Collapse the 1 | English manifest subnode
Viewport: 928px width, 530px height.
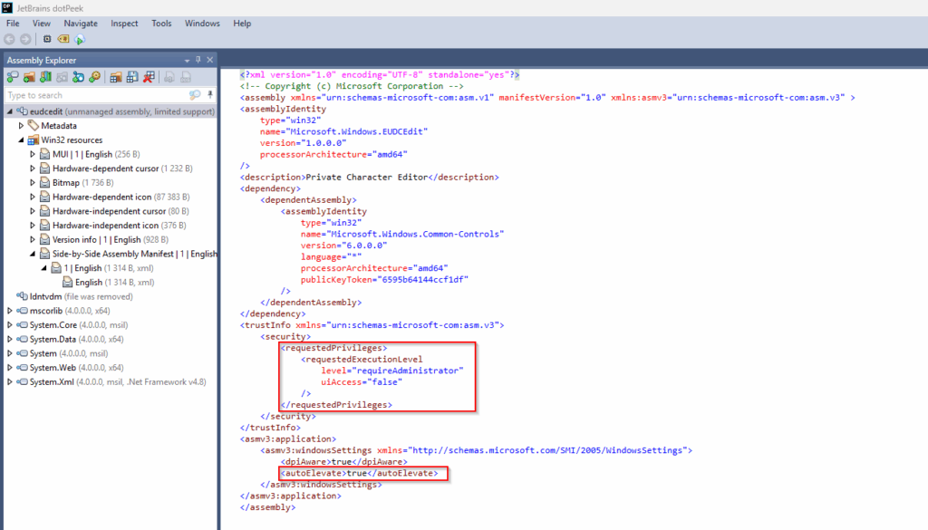[43, 267]
